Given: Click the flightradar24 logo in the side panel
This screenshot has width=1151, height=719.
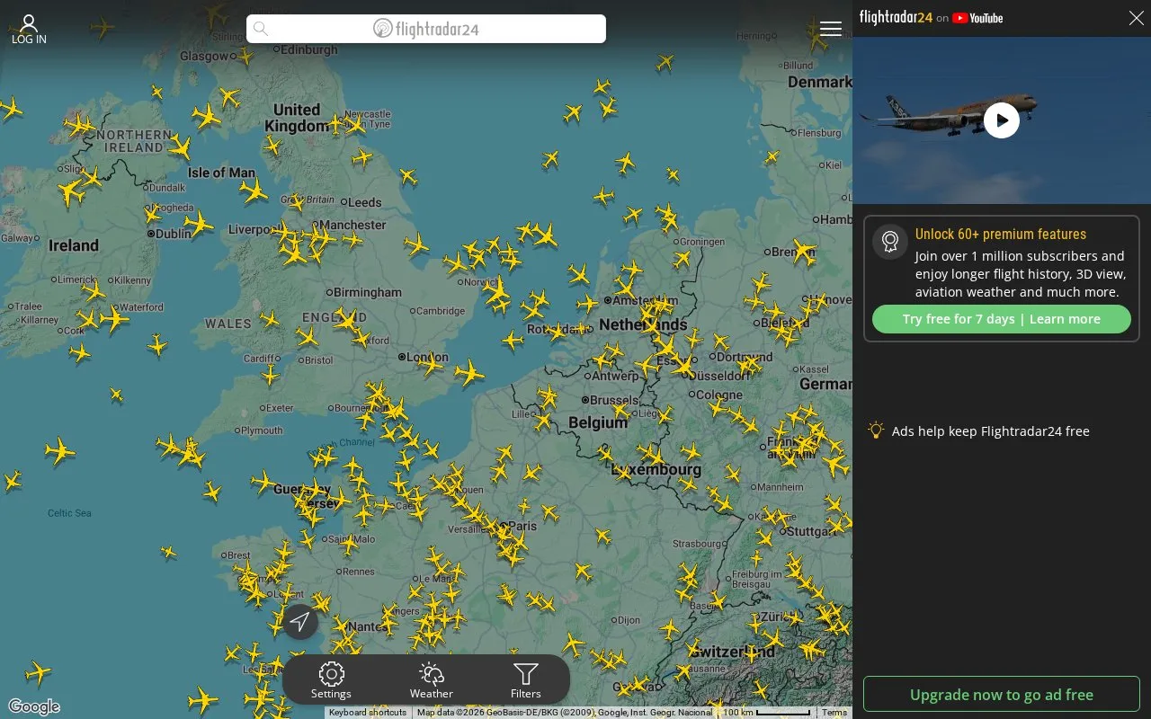Looking at the screenshot, I should coord(896,18).
